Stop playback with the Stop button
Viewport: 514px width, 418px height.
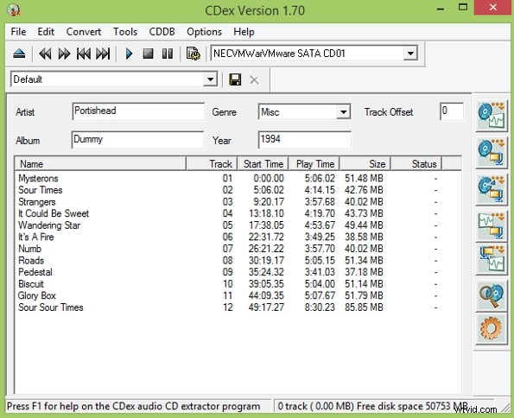point(149,54)
